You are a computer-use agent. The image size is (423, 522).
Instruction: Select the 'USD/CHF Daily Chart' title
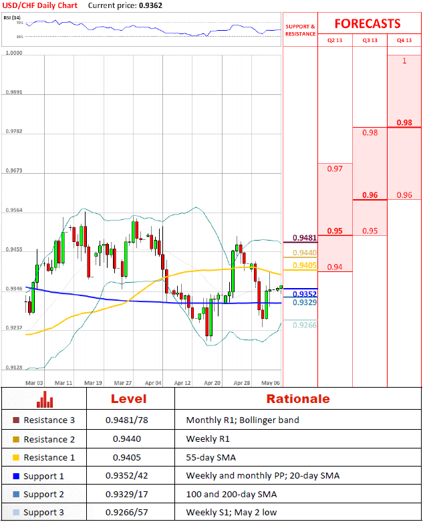(40, 5)
